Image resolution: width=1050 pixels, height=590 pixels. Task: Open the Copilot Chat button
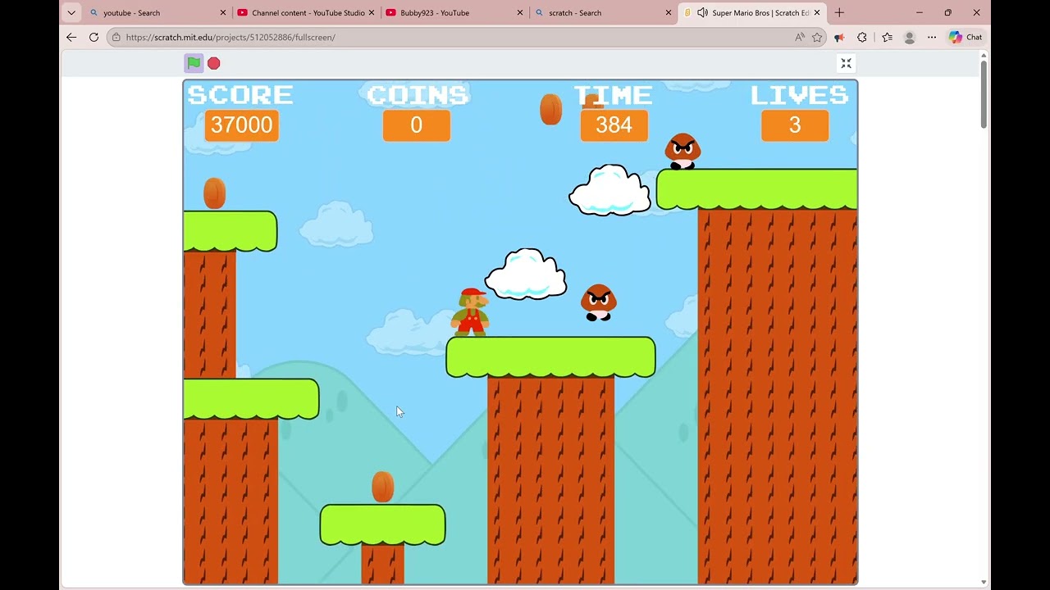(966, 37)
